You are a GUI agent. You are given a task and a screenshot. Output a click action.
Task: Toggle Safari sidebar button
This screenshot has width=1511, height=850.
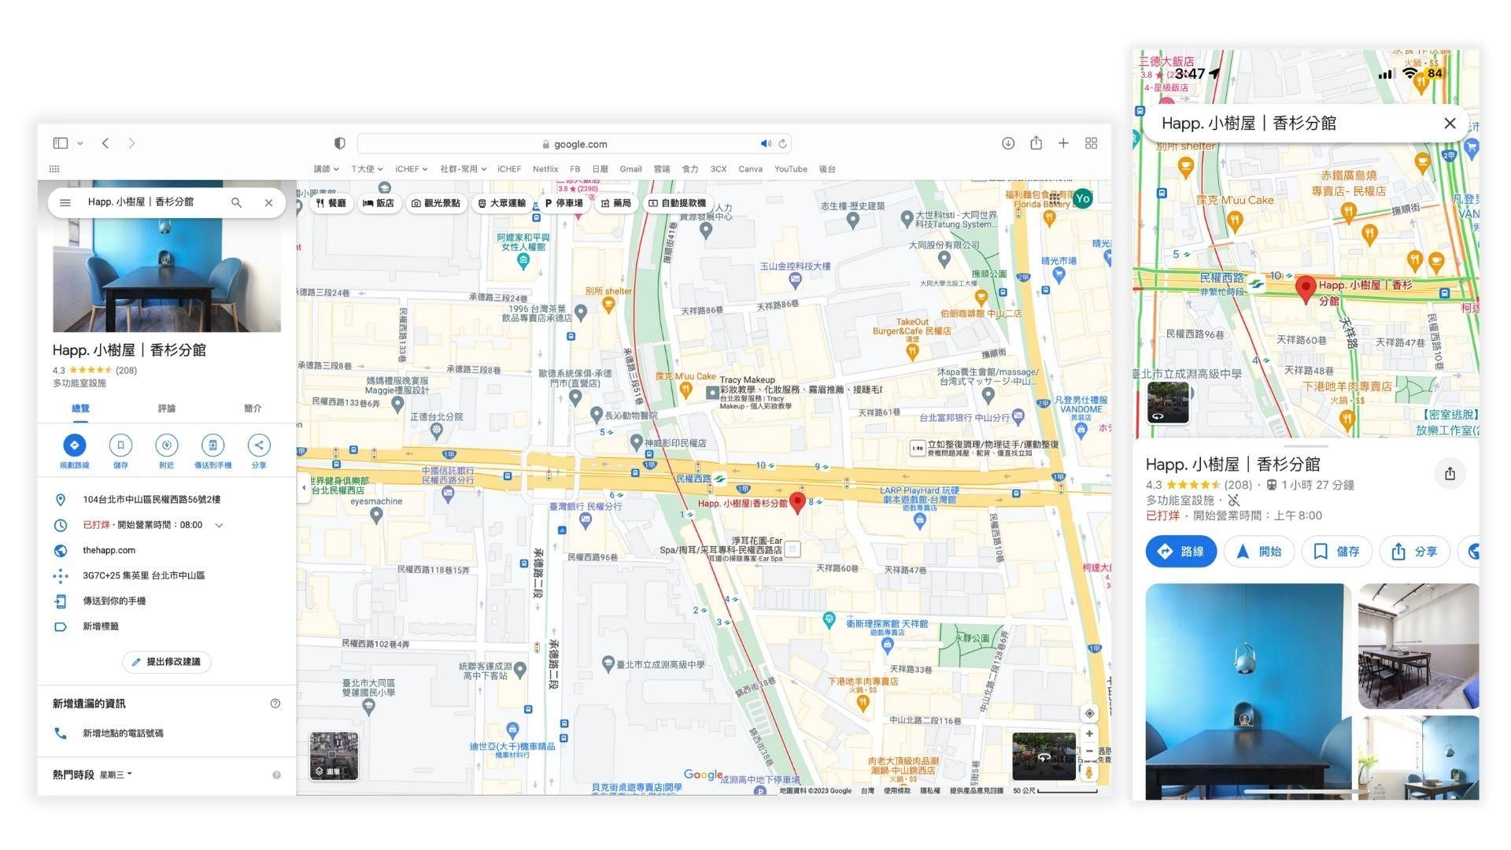pos(61,143)
